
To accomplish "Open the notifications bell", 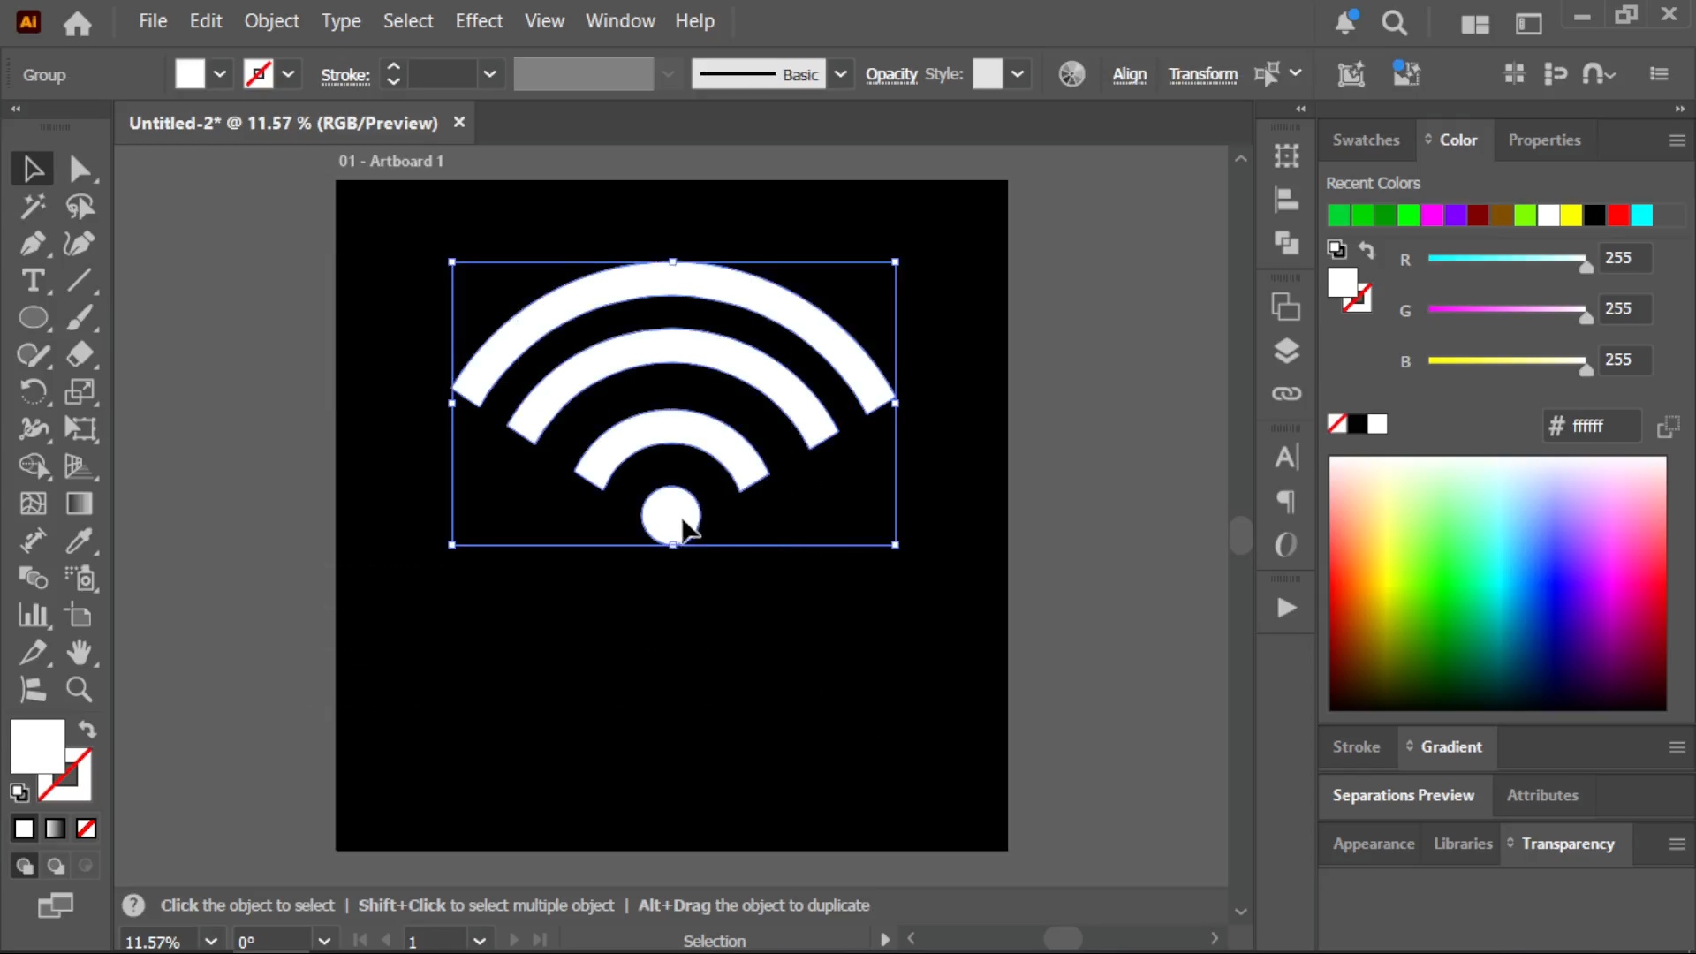I will (1345, 23).
